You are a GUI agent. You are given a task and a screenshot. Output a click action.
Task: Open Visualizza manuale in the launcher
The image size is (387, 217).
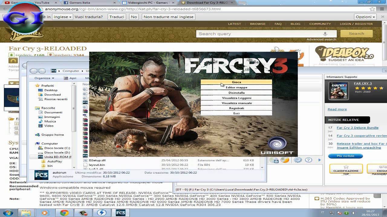point(236,103)
